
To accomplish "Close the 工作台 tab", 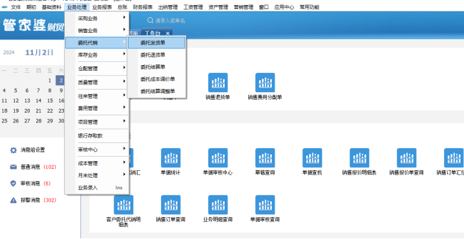I will (x=167, y=33).
